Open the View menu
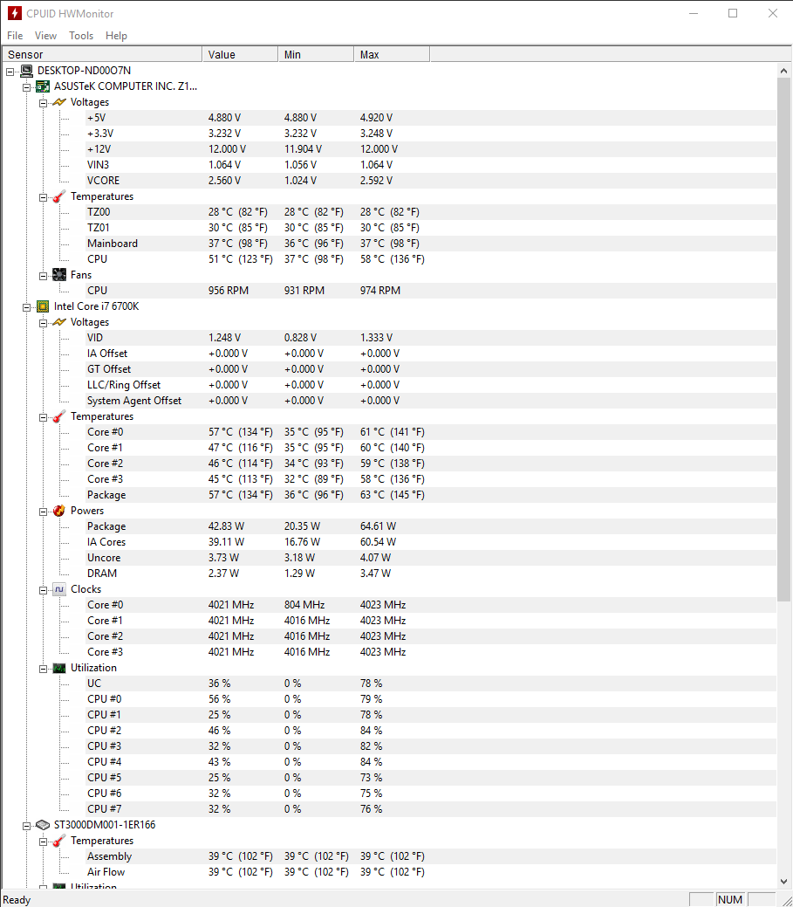 point(45,36)
